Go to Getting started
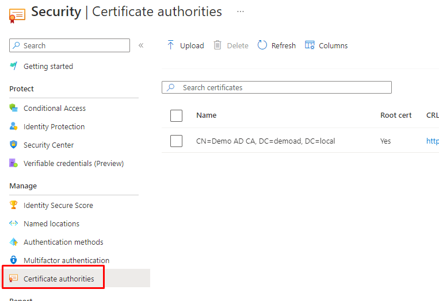Image resolution: width=439 pixels, height=301 pixels. click(48, 66)
